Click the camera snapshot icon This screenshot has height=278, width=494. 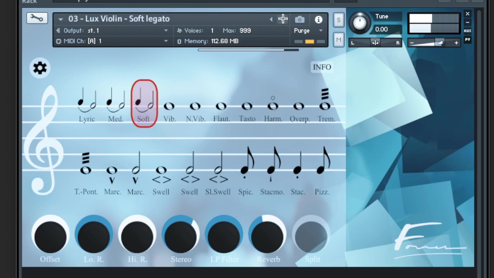click(x=299, y=19)
